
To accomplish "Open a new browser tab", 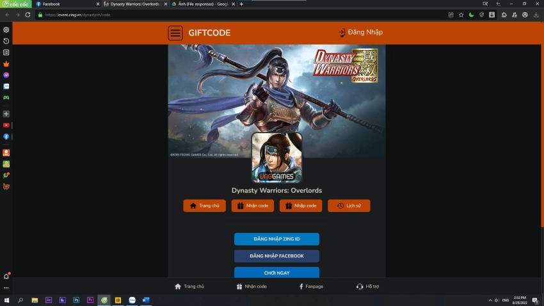I will [x=241, y=4].
